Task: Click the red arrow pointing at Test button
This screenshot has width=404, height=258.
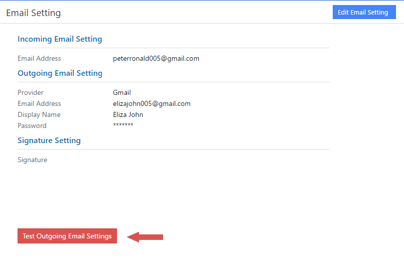Action: [x=146, y=236]
